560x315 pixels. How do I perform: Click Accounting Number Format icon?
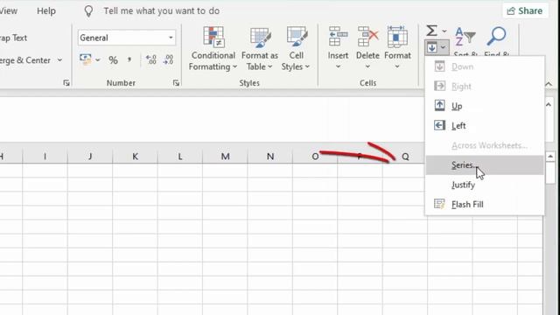pos(86,59)
